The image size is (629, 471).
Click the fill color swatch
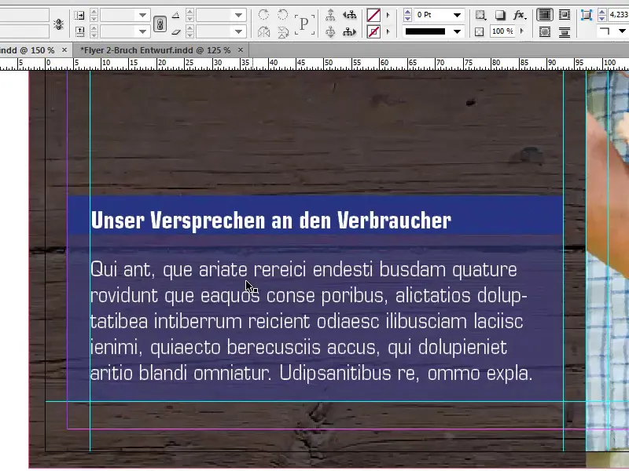[373, 15]
